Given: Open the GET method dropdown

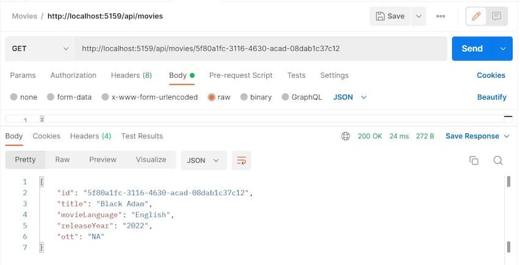Looking at the screenshot, I should [40, 48].
